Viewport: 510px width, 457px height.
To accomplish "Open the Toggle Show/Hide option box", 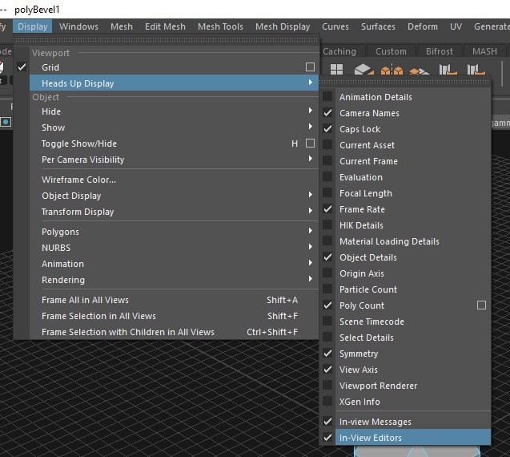I will point(310,144).
